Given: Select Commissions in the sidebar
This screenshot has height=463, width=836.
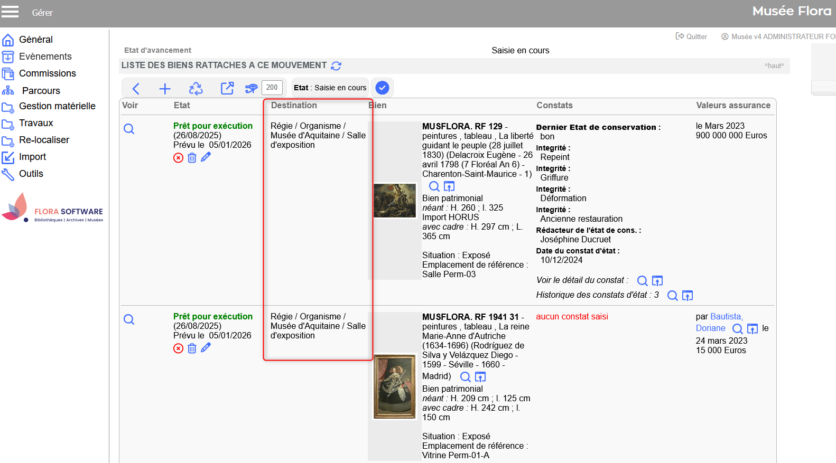Looking at the screenshot, I should coord(47,73).
